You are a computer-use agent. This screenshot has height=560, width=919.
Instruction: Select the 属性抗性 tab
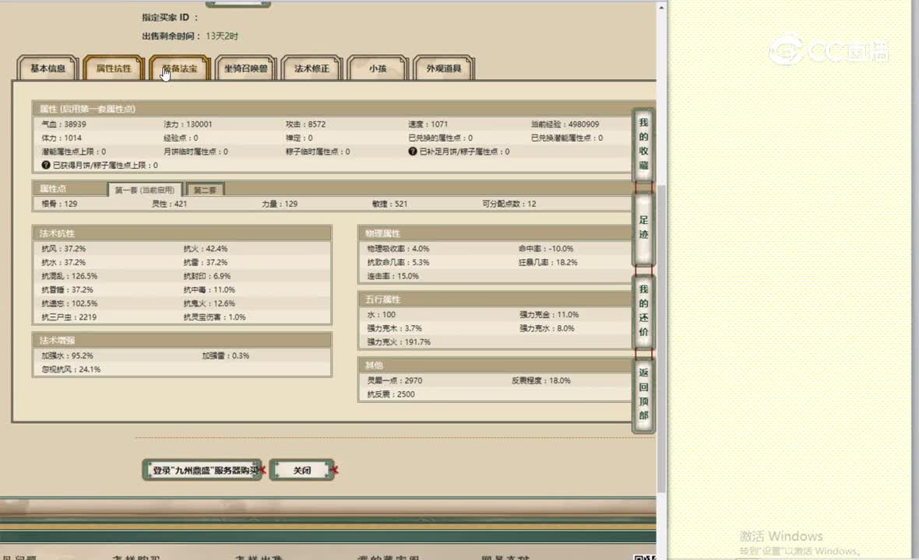click(x=114, y=68)
